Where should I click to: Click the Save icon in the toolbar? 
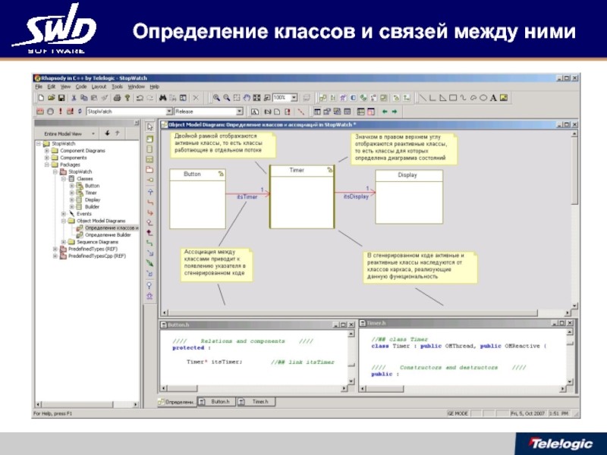(61, 98)
